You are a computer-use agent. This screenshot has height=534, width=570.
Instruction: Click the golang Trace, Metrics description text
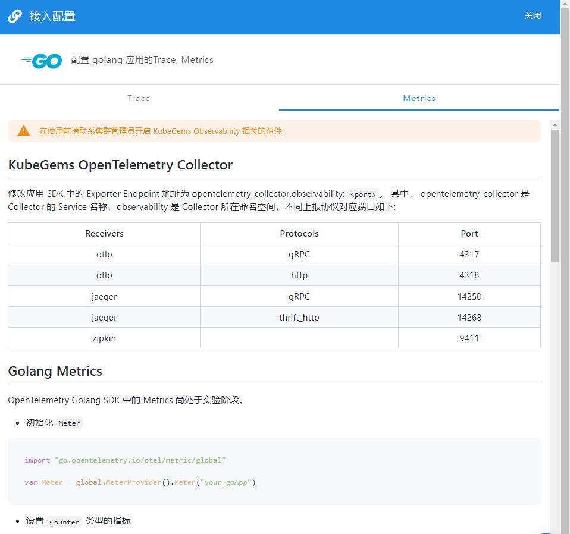[142, 60]
